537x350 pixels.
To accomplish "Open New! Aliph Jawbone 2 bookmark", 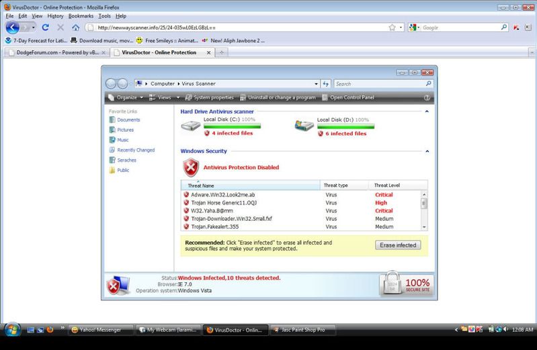I will [x=233, y=40].
